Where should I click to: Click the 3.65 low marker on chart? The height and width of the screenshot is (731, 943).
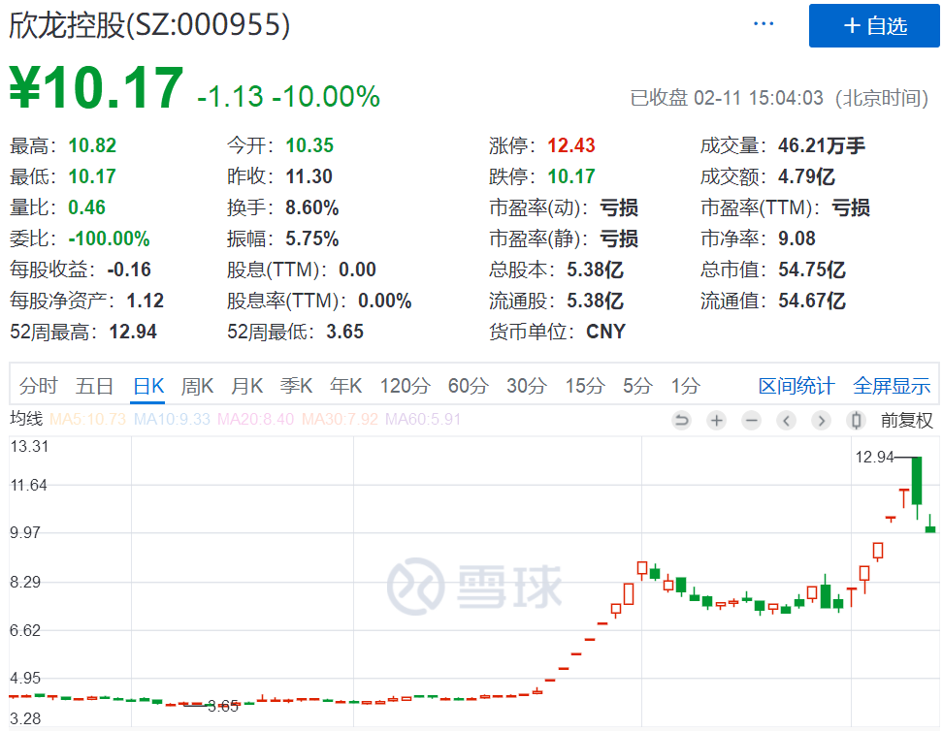(x=223, y=707)
